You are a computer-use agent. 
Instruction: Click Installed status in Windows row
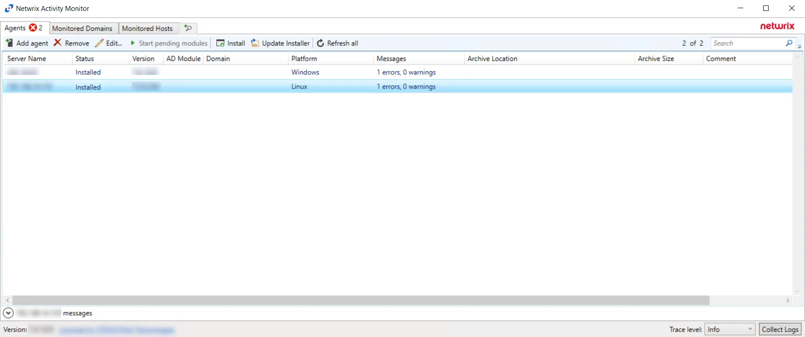(88, 72)
